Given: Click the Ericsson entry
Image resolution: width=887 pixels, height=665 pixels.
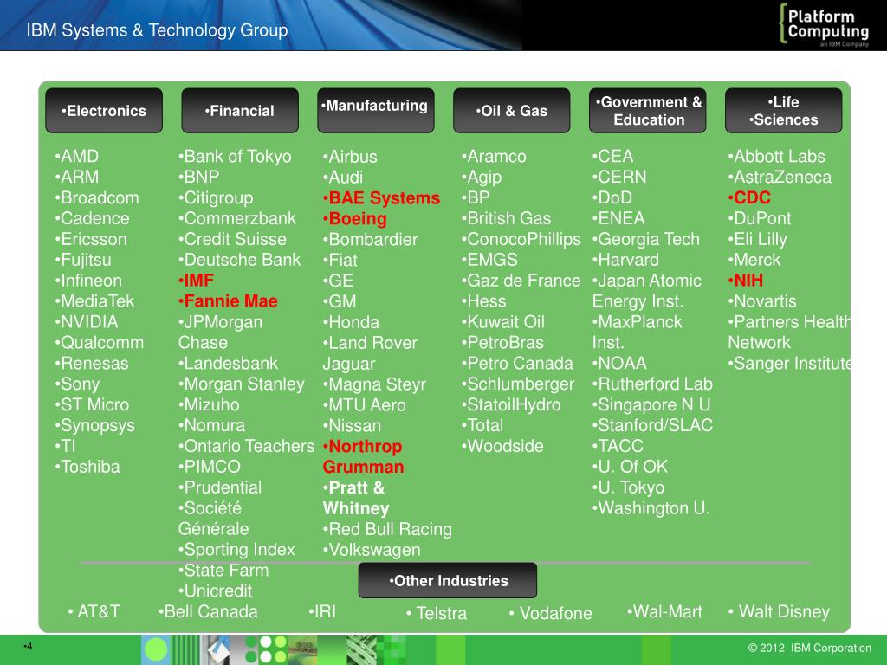Looking at the screenshot, I should pyautogui.click(x=91, y=239).
